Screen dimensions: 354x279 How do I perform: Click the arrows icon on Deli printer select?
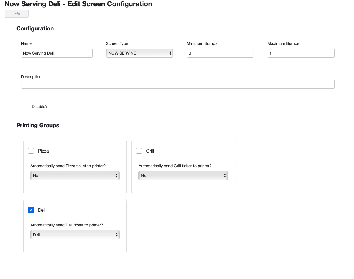click(x=117, y=234)
